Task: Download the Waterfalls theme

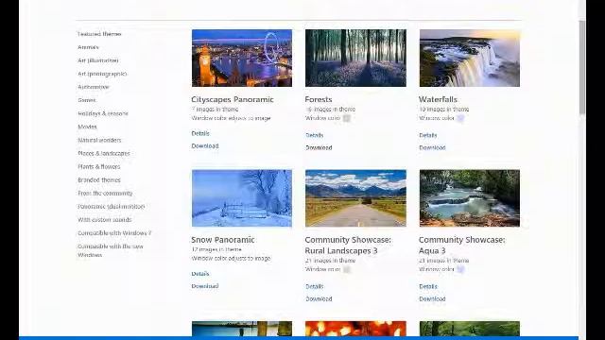Action: [432, 147]
